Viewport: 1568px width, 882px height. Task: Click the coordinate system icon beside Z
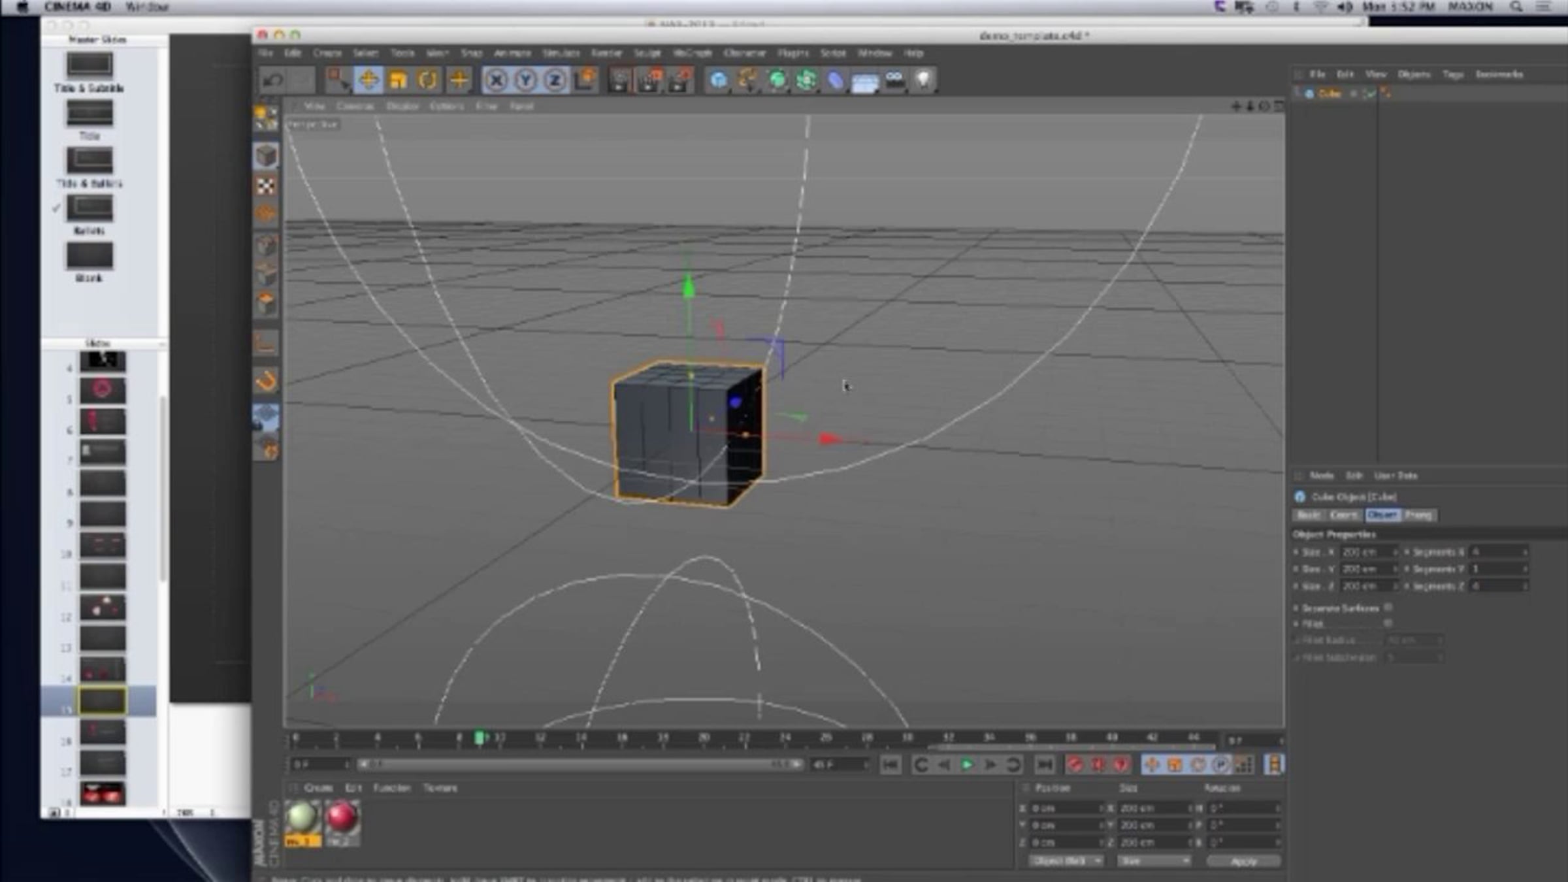pyautogui.click(x=585, y=80)
